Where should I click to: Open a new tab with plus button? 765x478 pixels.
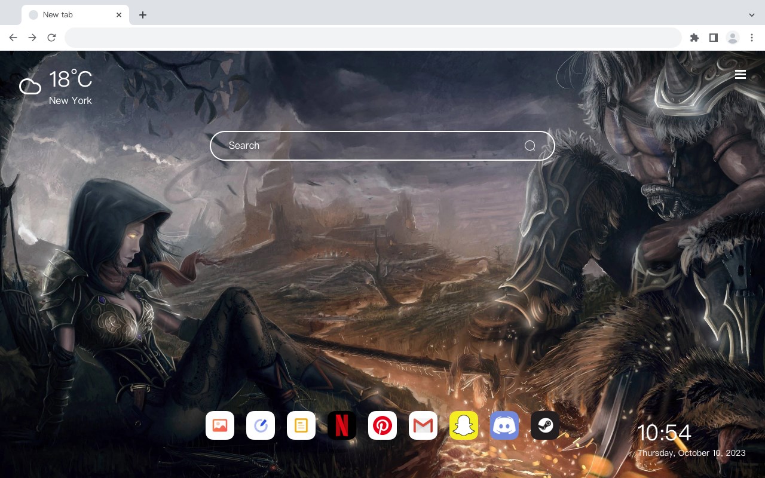tap(142, 15)
